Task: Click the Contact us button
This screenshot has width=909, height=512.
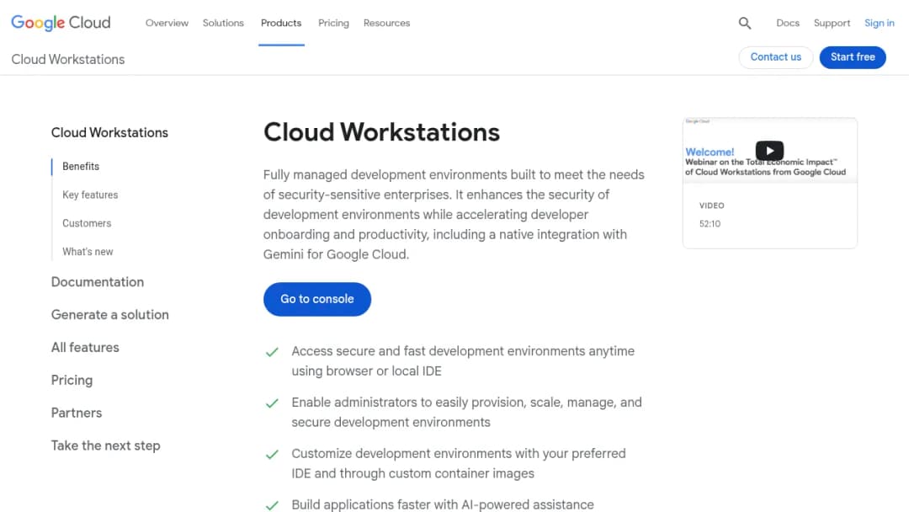Action: coord(776,57)
